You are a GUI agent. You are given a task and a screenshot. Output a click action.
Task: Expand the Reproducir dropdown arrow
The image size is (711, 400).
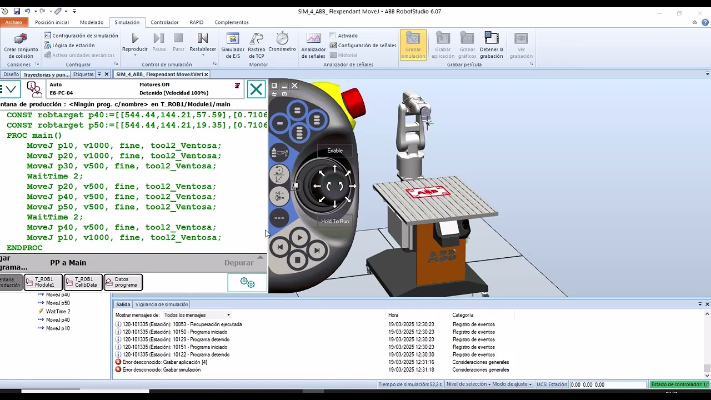click(135, 55)
